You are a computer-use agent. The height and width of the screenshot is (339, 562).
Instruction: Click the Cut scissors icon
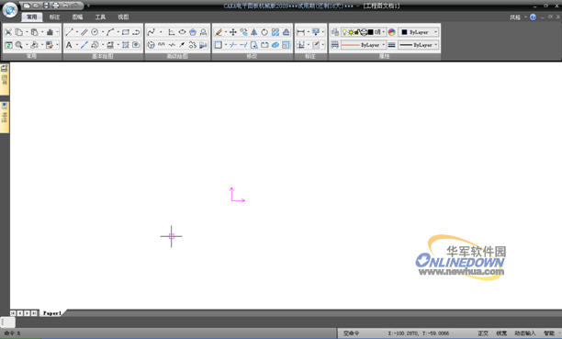click(x=8, y=32)
